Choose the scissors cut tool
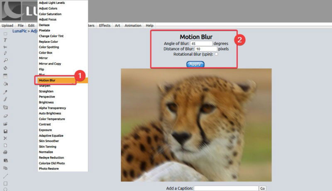The height and width of the screenshot is (191, 332). [x=5, y=47]
